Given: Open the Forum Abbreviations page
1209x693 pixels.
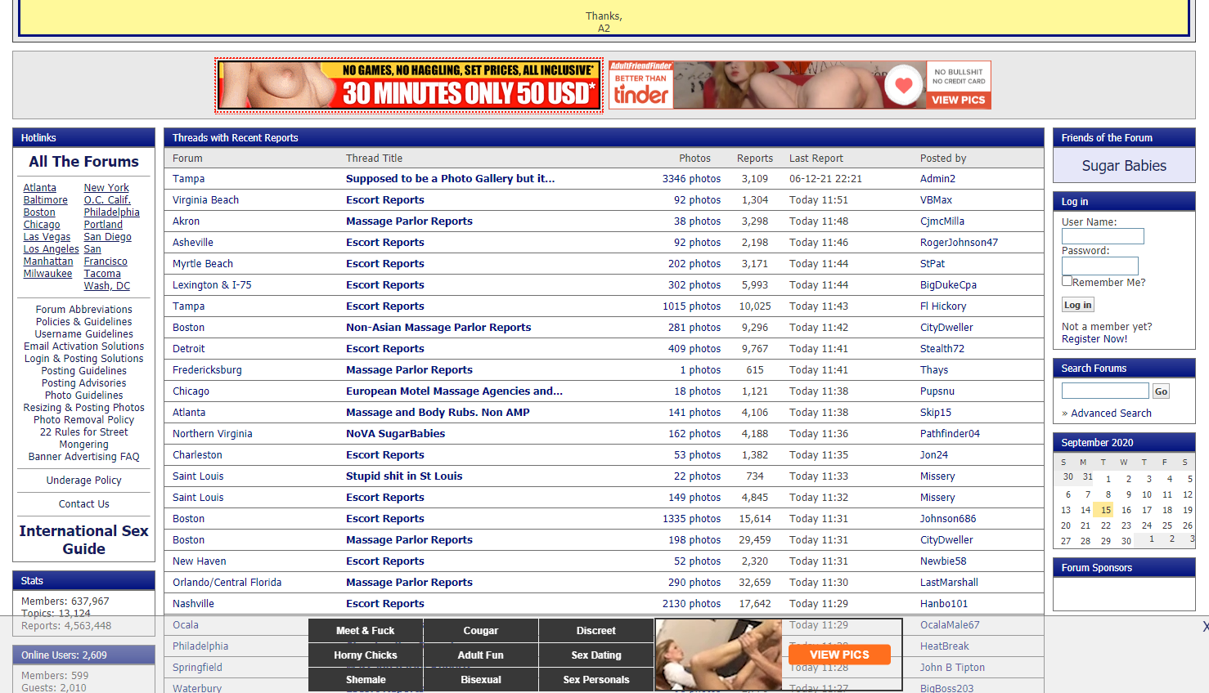Looking at the screenshot, I should tap(83, 310).
